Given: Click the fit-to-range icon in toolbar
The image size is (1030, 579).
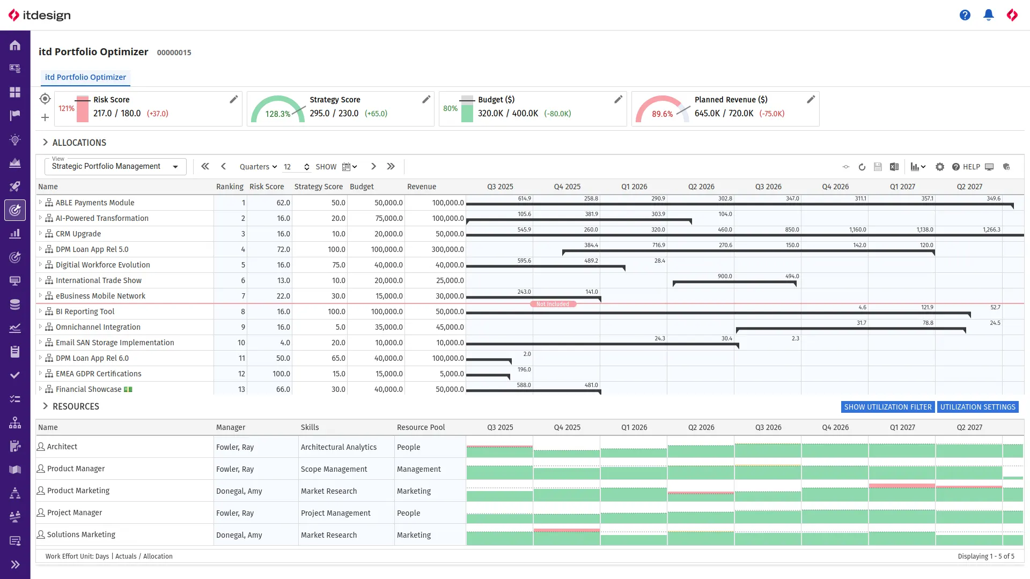Looking at the screenshot, I should (x=846, y=167).
